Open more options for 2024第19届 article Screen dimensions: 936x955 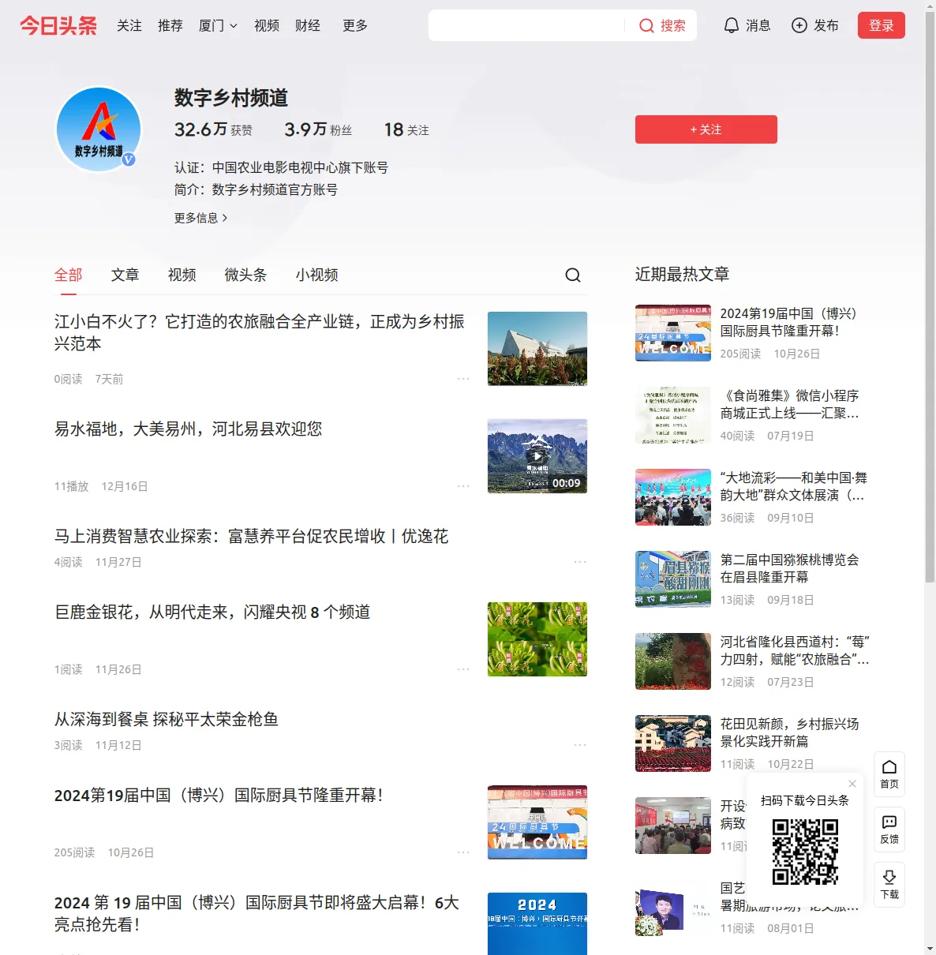463,852
